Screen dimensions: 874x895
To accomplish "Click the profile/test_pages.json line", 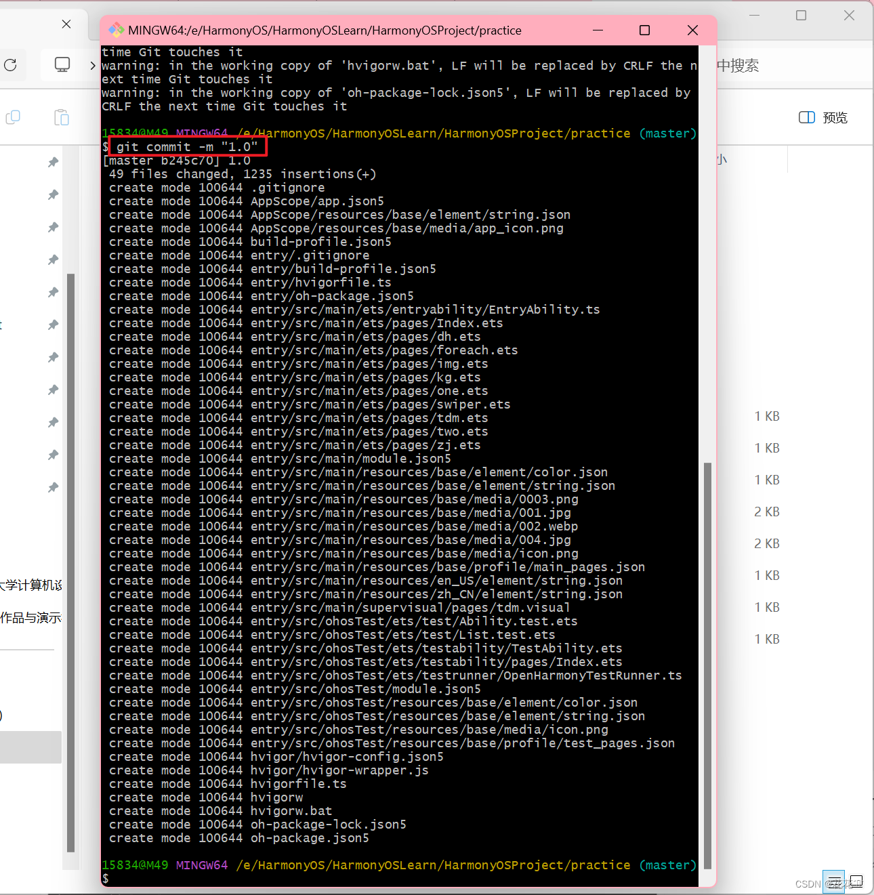I will pos(392,743).
